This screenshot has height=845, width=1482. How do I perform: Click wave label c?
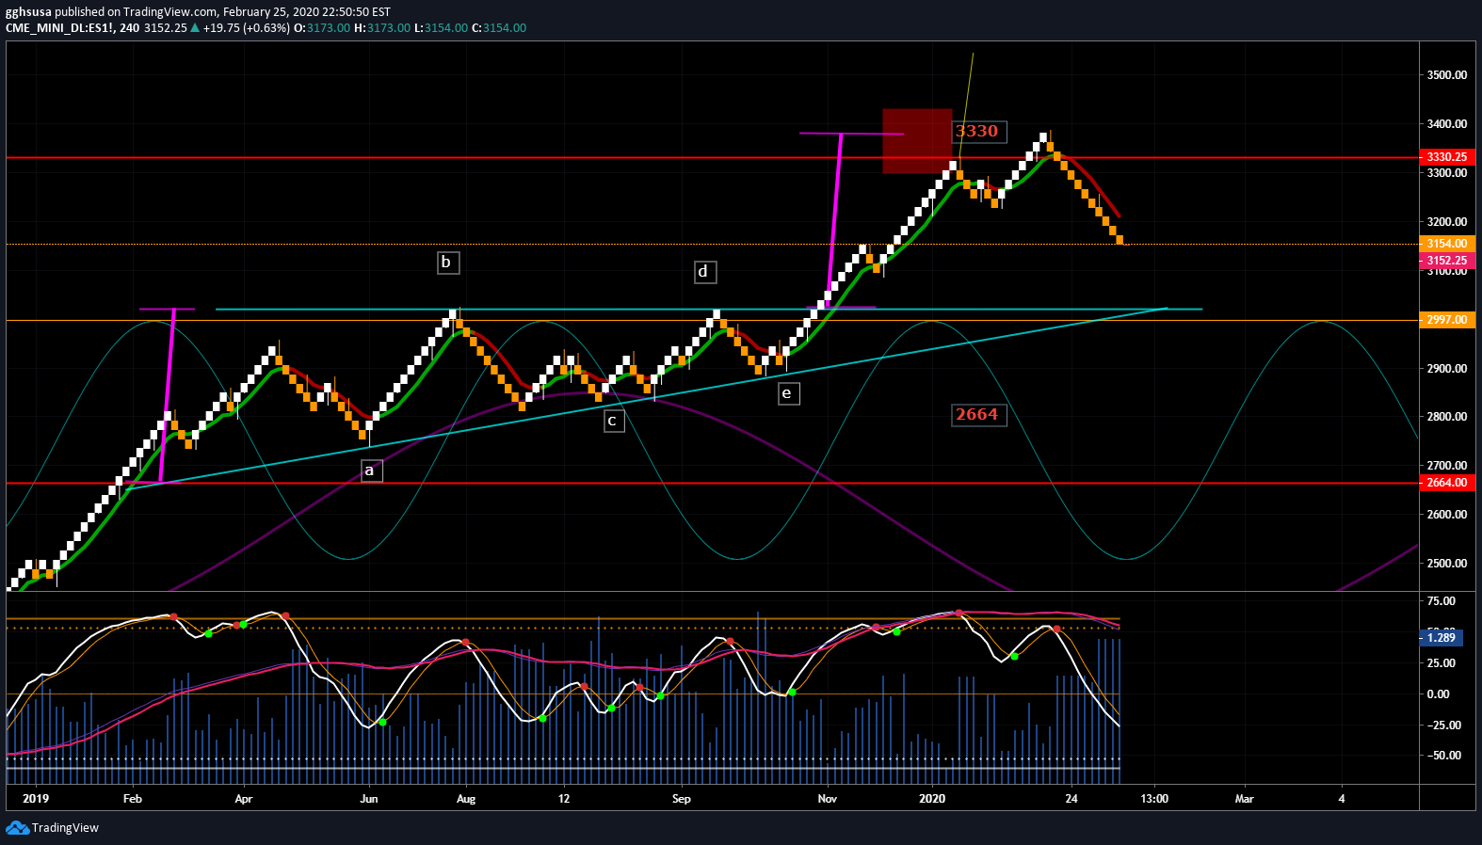click(x=612, y=421)
